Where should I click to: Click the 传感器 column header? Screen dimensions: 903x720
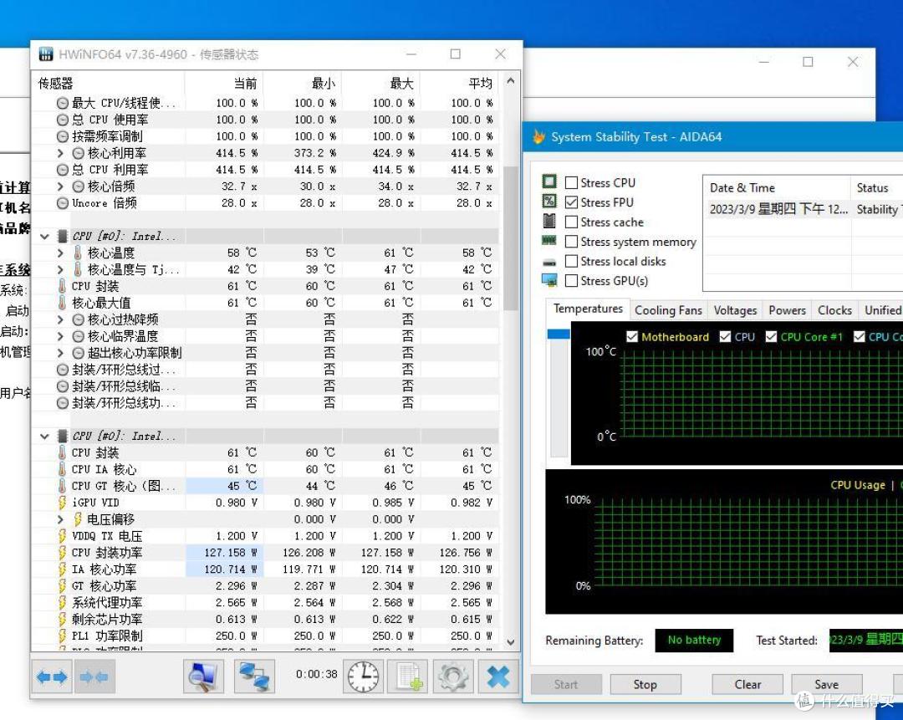click(x=109, y=84)
